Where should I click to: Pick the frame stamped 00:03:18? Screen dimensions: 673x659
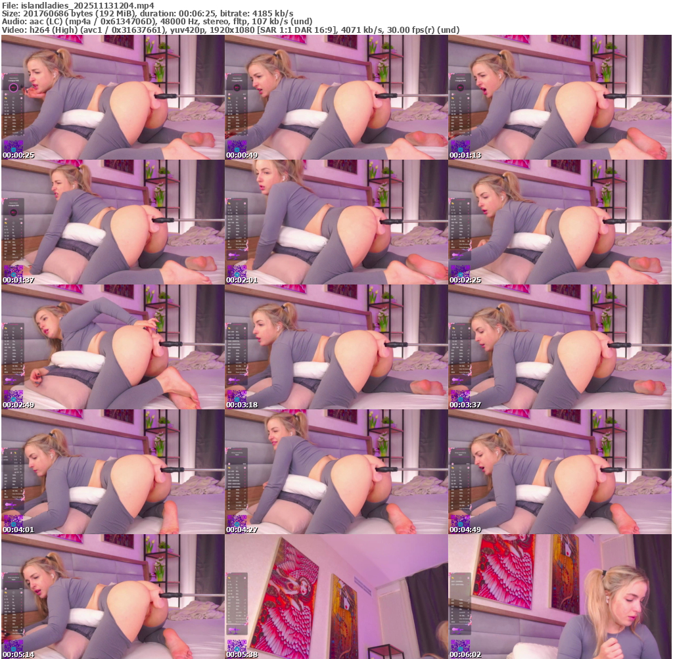[336, 347]
